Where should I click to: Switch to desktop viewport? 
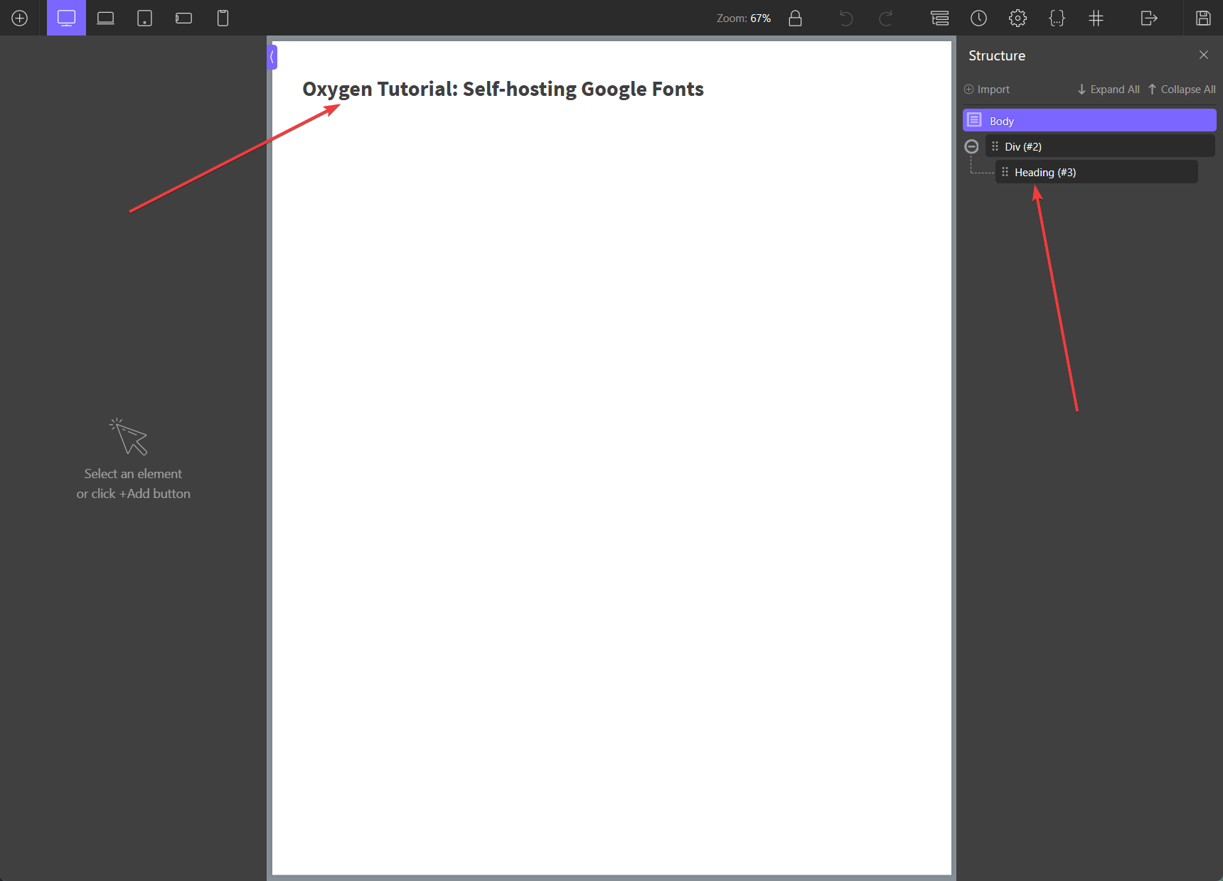pyautogui.click(x=66, y=18)
